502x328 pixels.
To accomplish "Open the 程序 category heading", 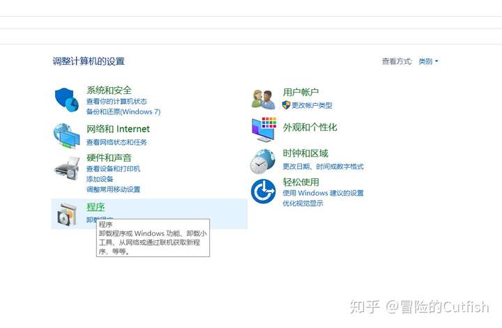I will click(96, 207).
